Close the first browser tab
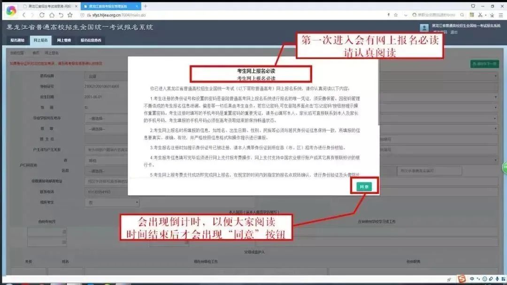507x285 pixels. 77,6
